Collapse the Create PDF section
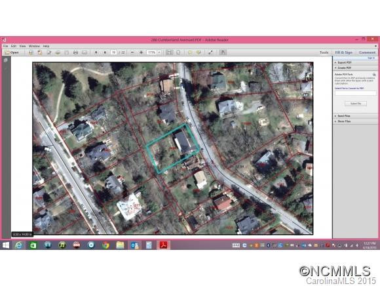This screenshot has width=380, height=286. point(355,68)
